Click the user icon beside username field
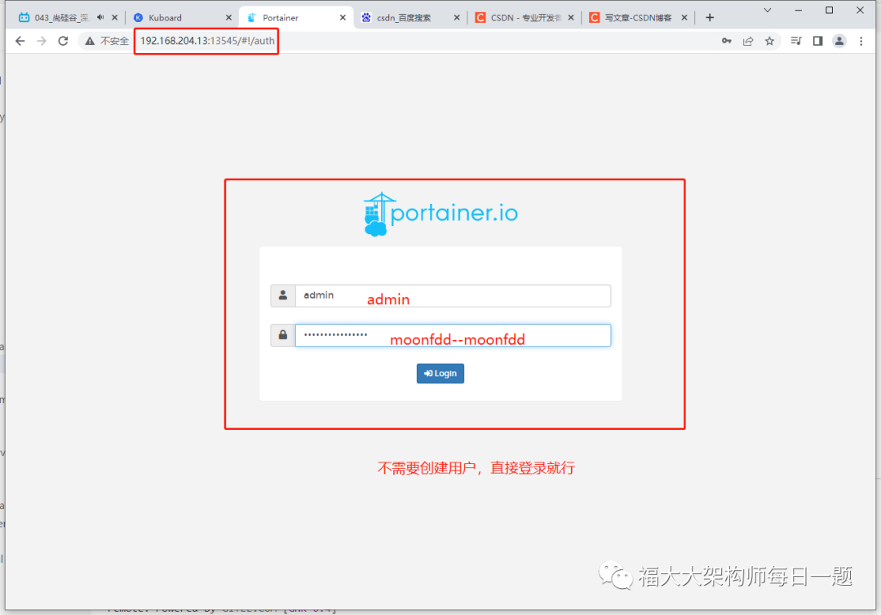 tap(282, 295)
